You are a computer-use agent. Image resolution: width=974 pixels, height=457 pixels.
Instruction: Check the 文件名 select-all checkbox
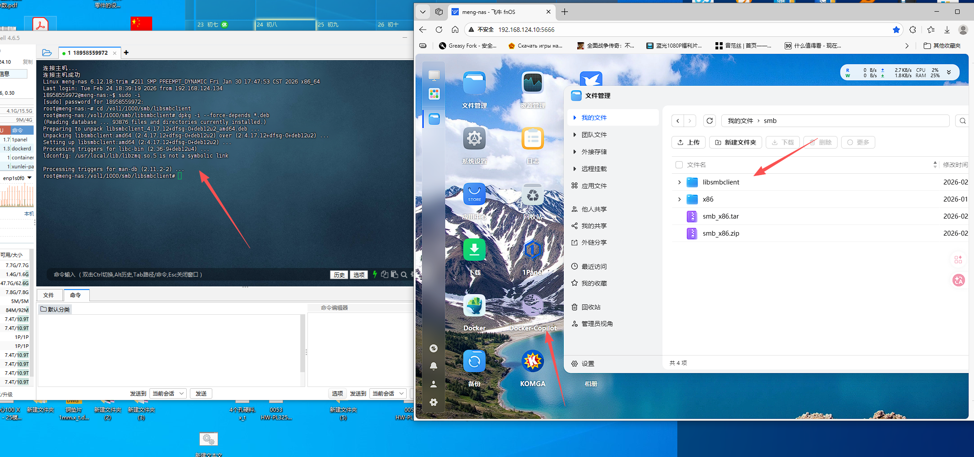(x=679, y=165)
